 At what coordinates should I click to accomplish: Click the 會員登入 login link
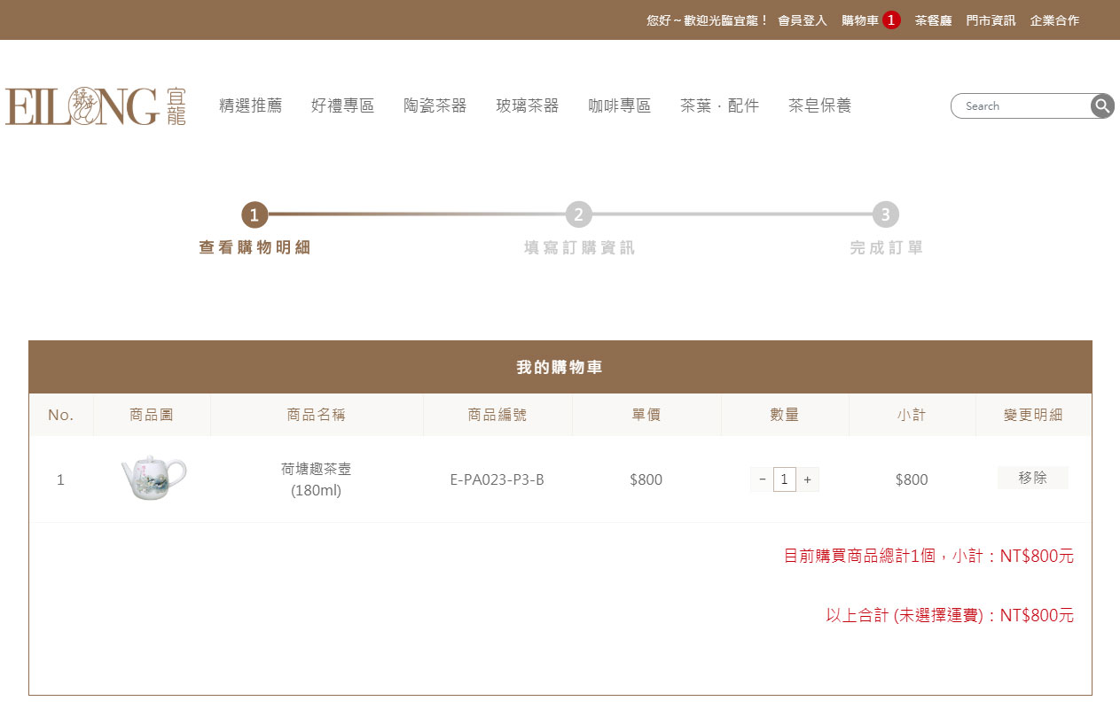[x=802, y=20]
